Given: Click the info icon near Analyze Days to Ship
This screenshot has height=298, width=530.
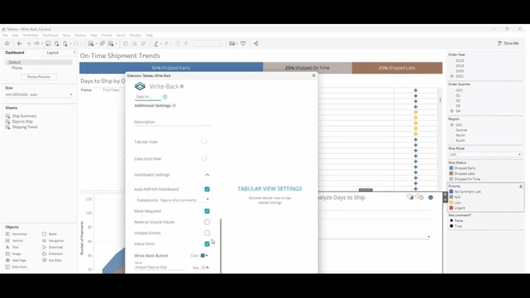Looking at the screenshot, I should pyautogui.click(x=431, y=197).
